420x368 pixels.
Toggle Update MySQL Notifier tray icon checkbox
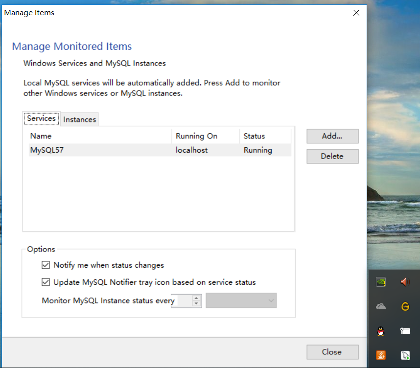[x=46, y=282]
